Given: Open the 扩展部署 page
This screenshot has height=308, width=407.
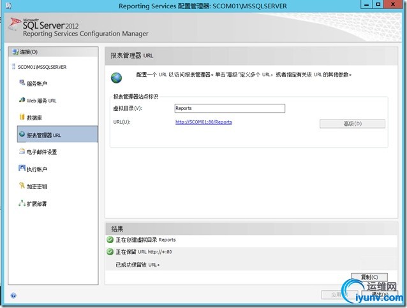Looking at the screenshot, I should click(x=37, y=204).
